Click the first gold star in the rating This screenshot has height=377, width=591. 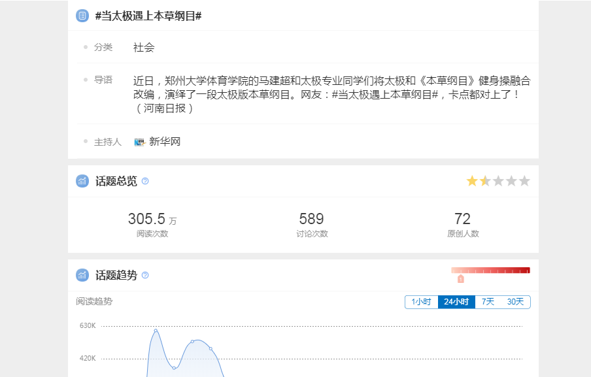[x=472, y=181]
